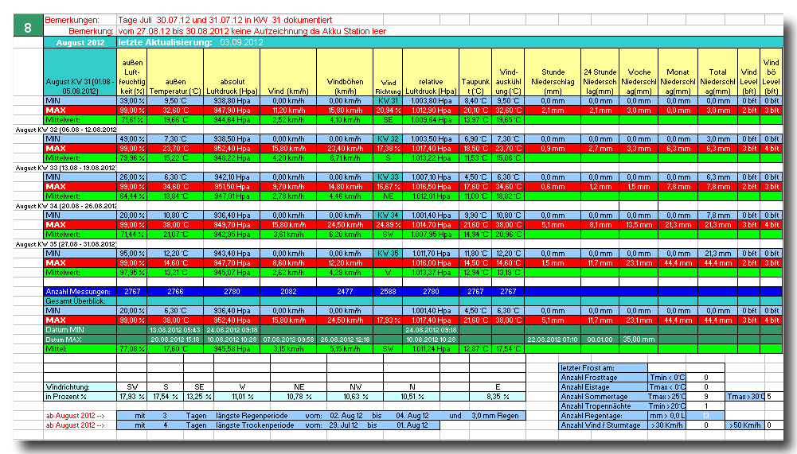Click the 'KW 33' cell
This screenshot has height=454, width=797.
click(388, 177)
